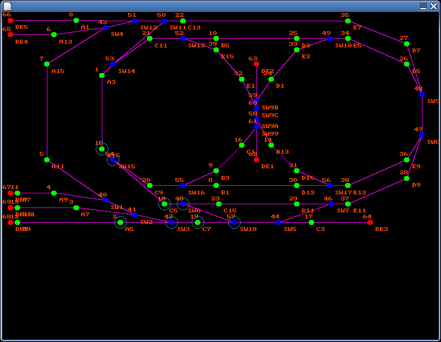
Task: Close the window with the X button
Action: coord(433,6)
